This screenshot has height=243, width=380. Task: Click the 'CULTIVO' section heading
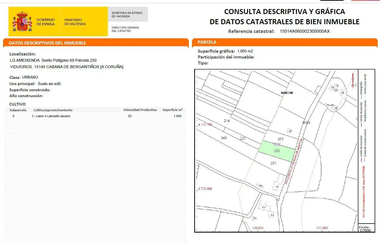pyautogui.click(x=17, y=104)
